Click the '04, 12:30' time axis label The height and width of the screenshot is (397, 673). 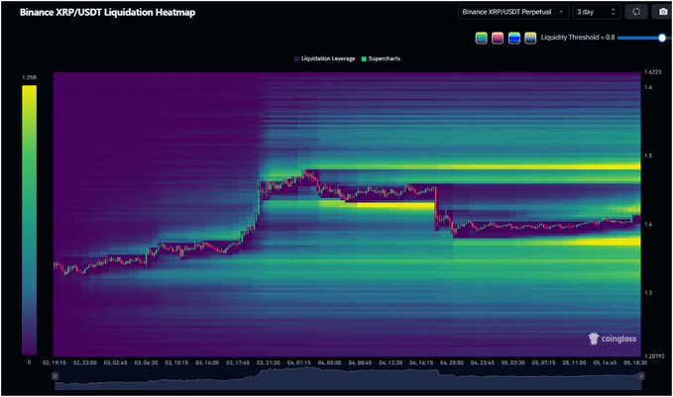[x=391, y=362]
